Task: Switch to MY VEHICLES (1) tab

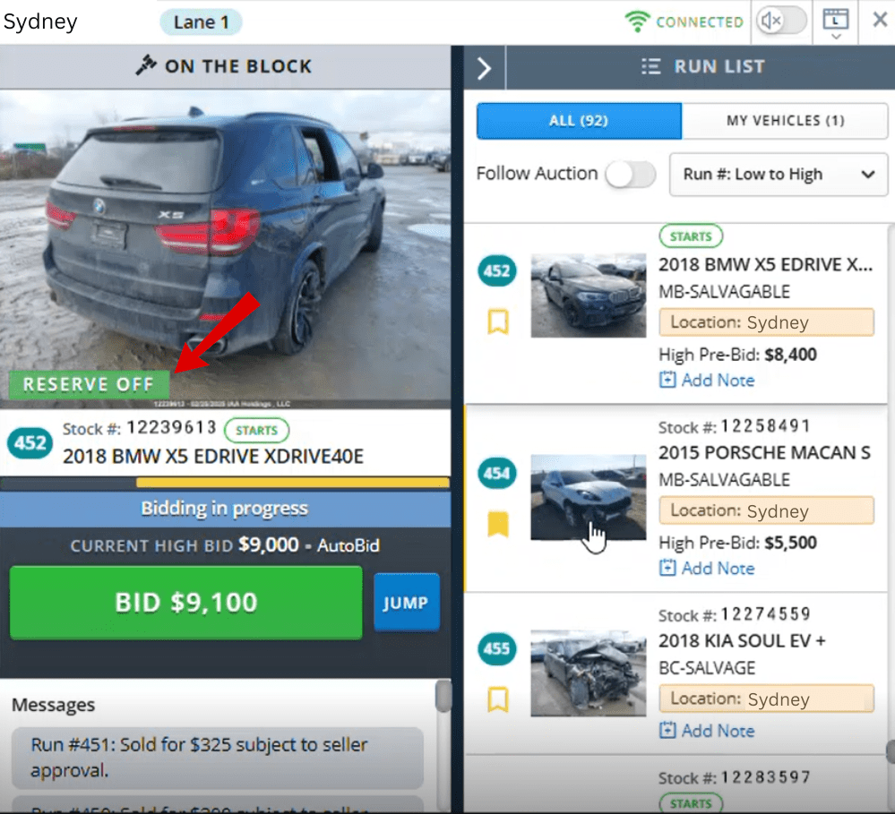Action: coord(785,121)
